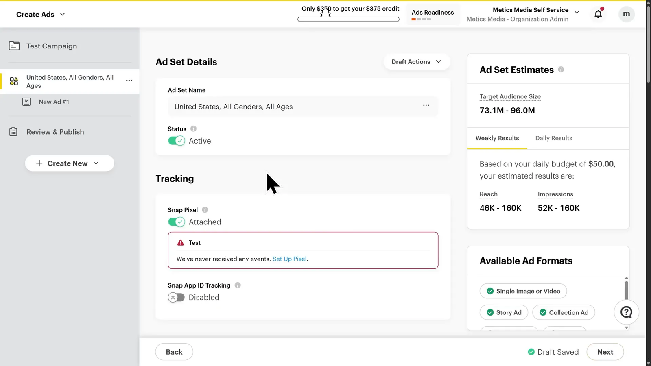Click the Review & Publish clipboard icon
651x366 pixels.
(13, 132)
